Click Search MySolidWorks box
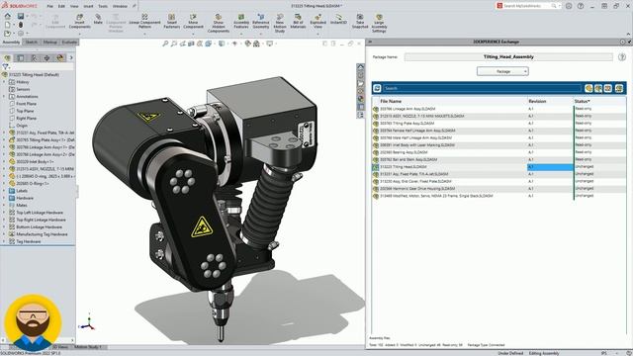Screen dimensions: 633x356 tap(528, 6)
